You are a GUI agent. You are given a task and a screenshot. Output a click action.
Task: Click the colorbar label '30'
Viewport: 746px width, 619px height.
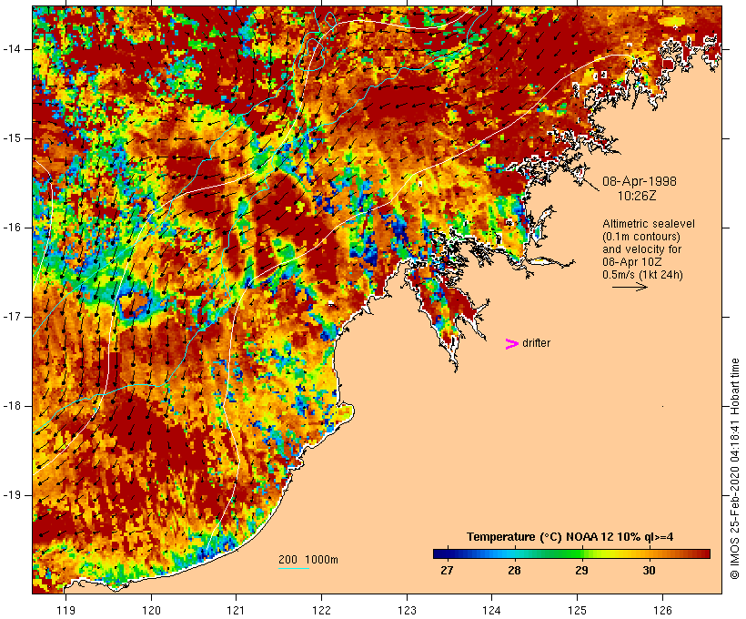tap(649, 571)
